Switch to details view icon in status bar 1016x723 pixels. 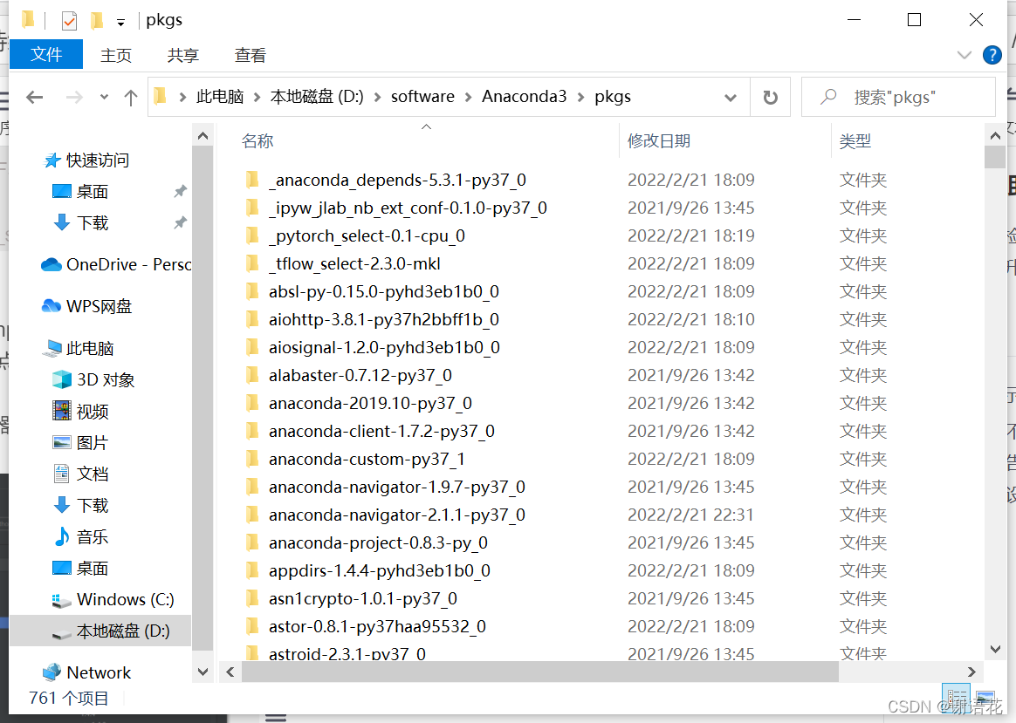point(957,699)
